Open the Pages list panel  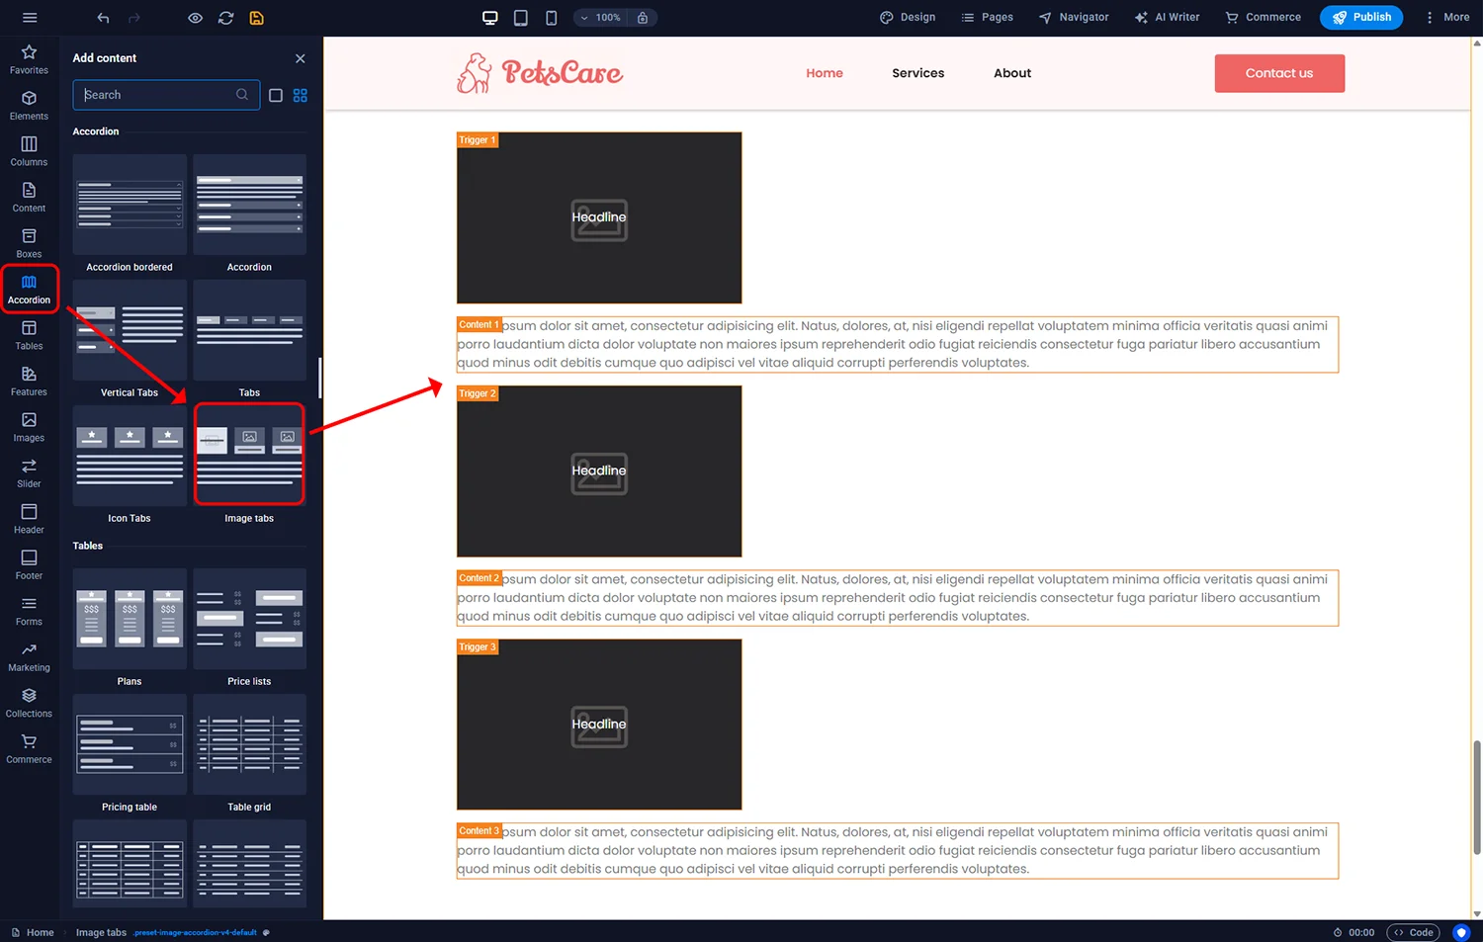pos(987,18)
